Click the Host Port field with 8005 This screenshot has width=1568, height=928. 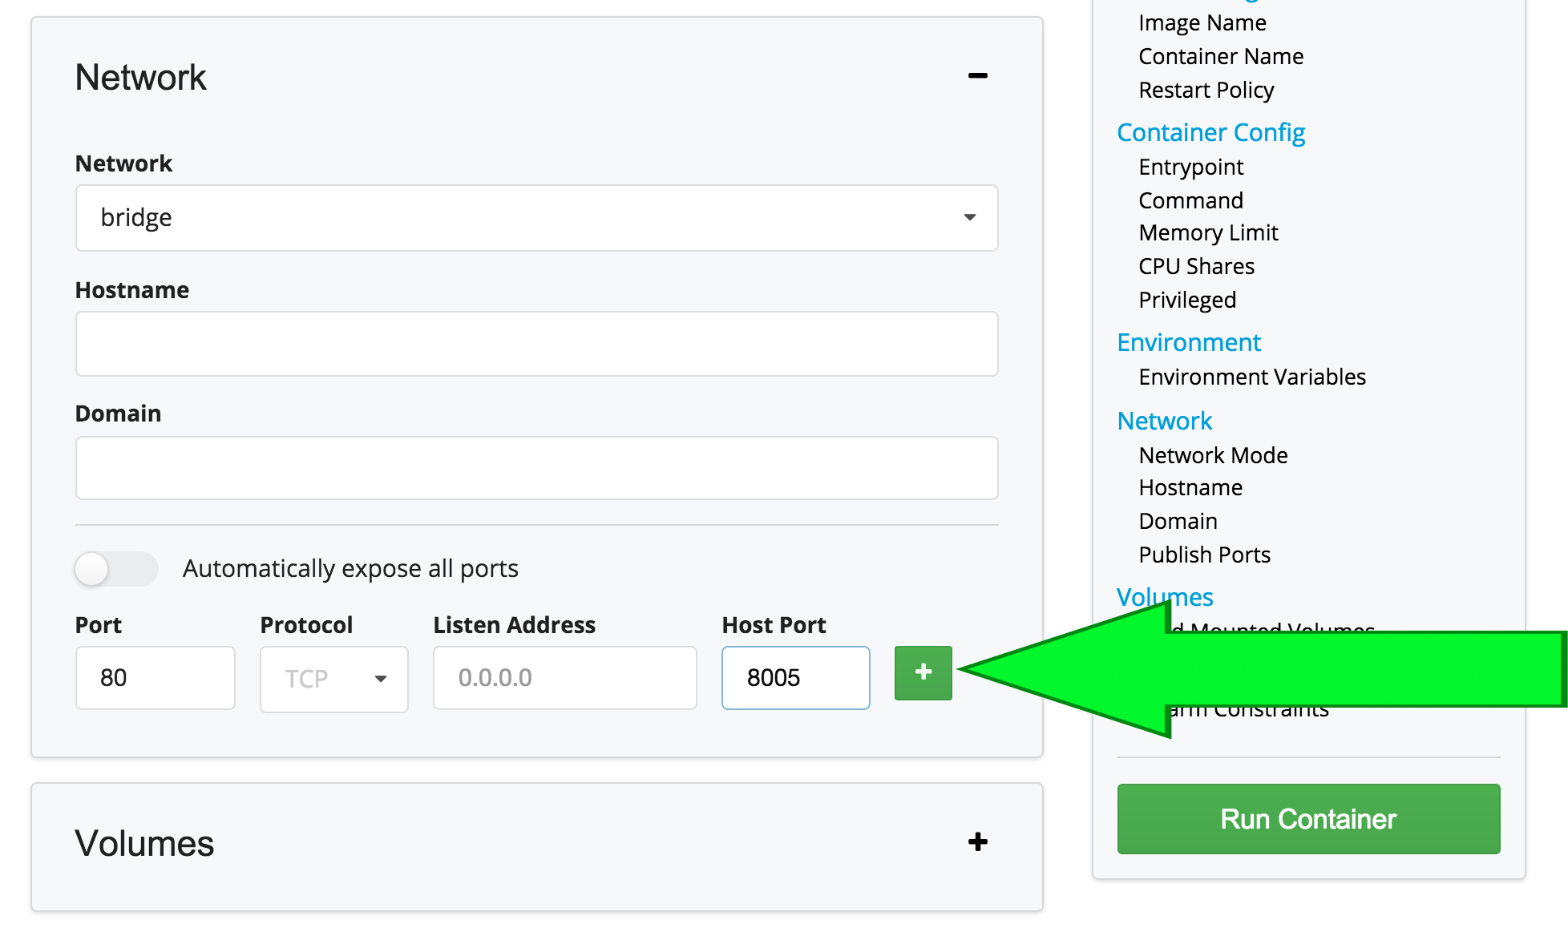tap(795, 678)
